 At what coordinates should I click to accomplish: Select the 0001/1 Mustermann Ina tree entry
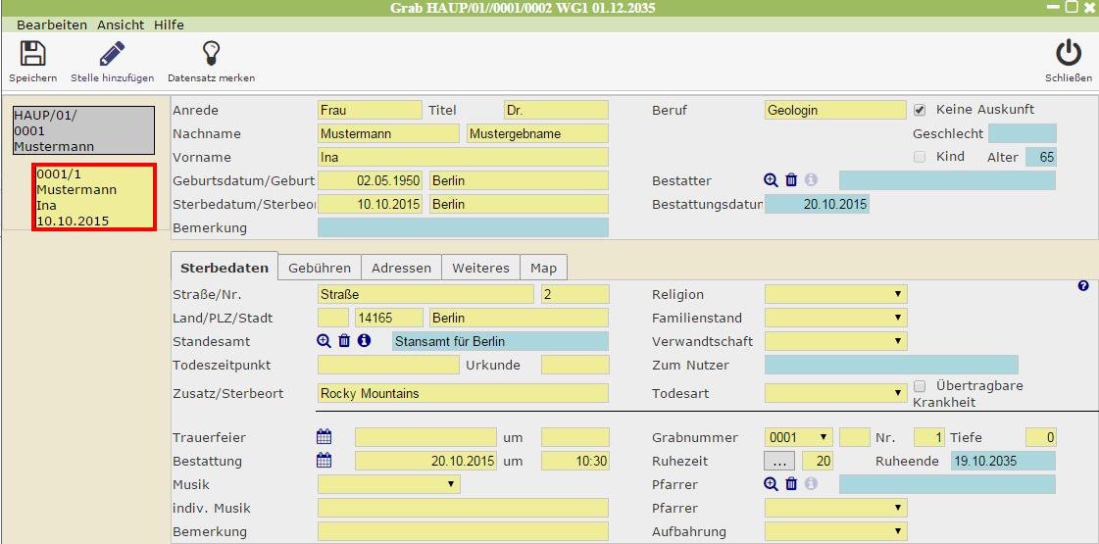tap(93, 198)
